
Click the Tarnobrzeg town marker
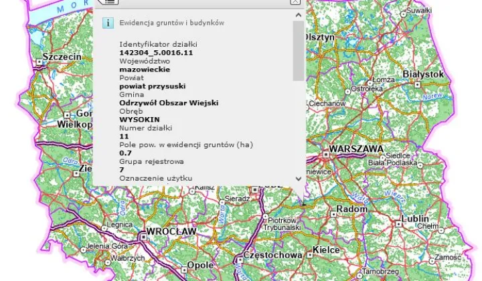tap(359, 276)
